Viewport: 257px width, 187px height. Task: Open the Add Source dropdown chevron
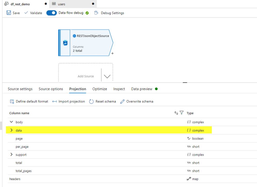point(107,76)
